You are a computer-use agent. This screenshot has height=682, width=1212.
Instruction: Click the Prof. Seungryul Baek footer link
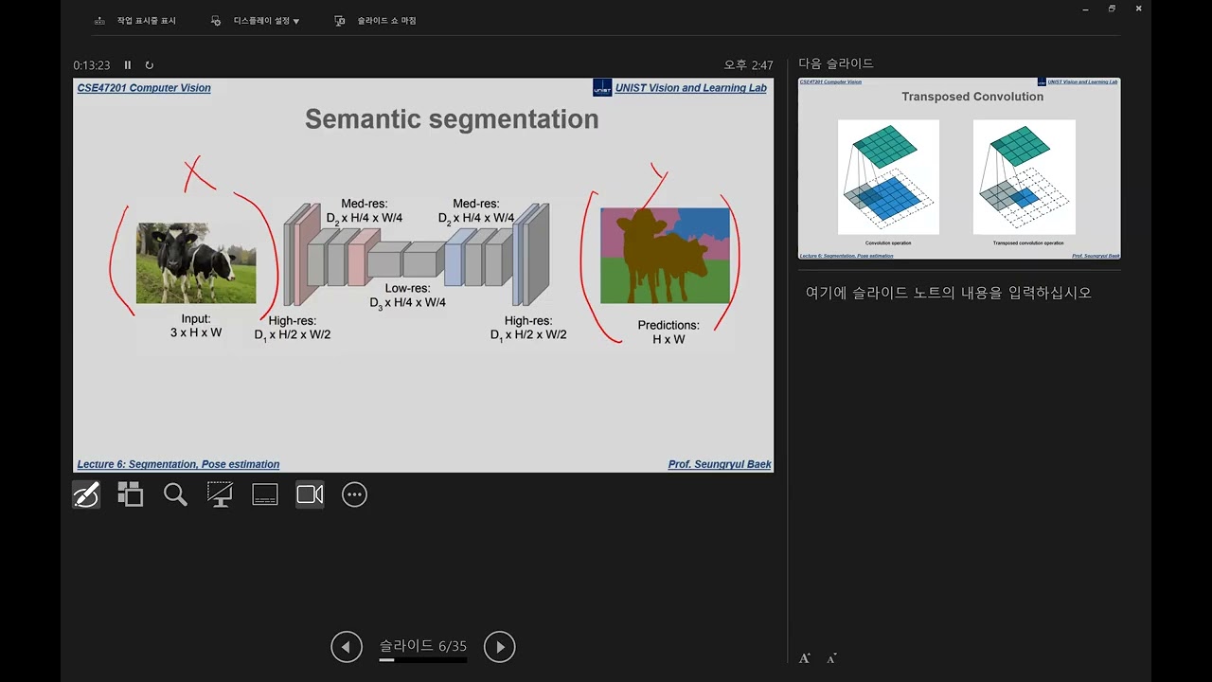[720, 464]
